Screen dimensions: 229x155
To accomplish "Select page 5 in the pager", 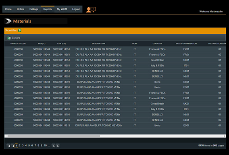I will 29,145.
